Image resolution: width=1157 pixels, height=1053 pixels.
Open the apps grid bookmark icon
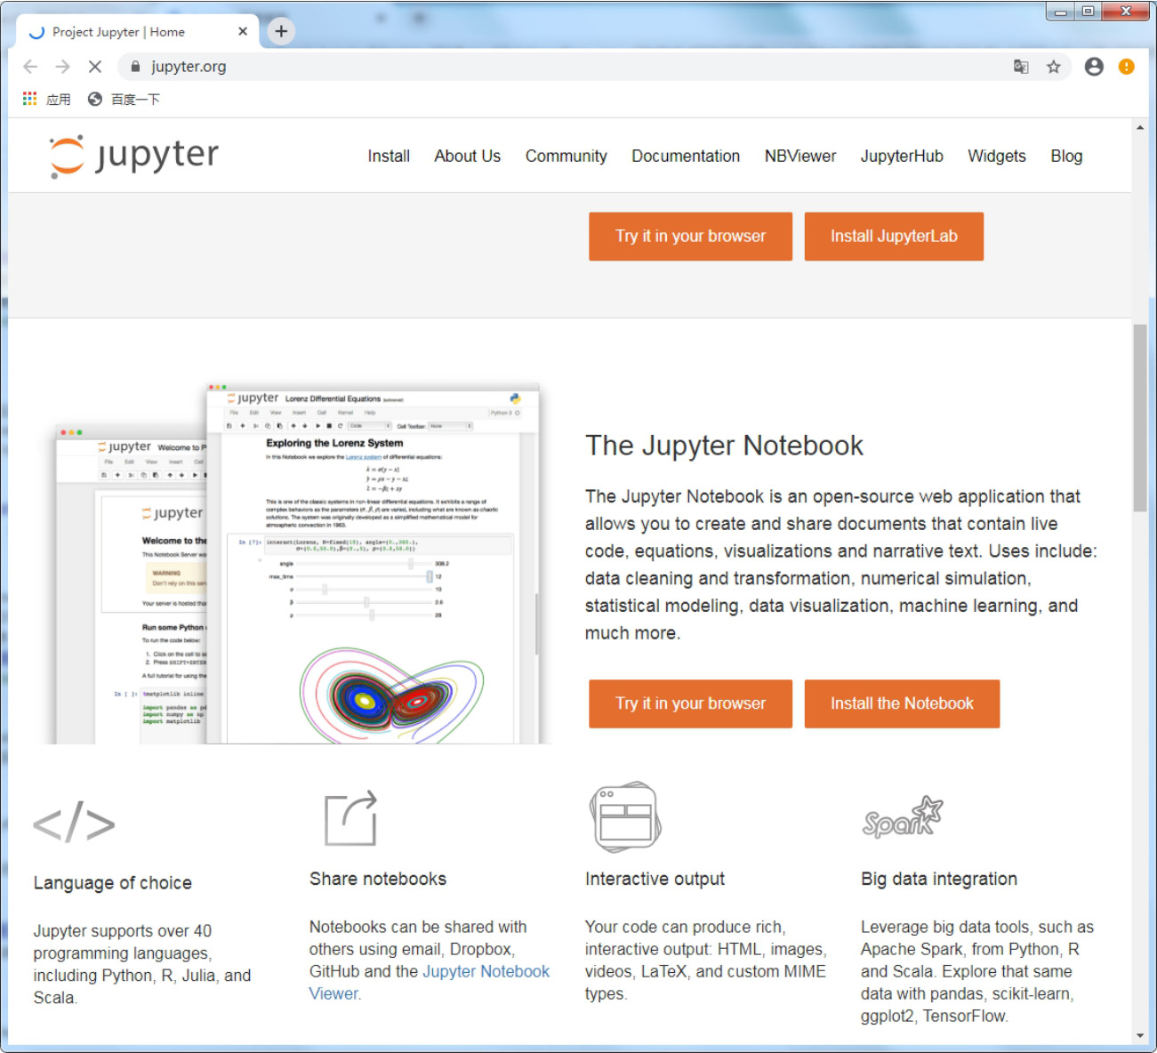tap(30, 99)
